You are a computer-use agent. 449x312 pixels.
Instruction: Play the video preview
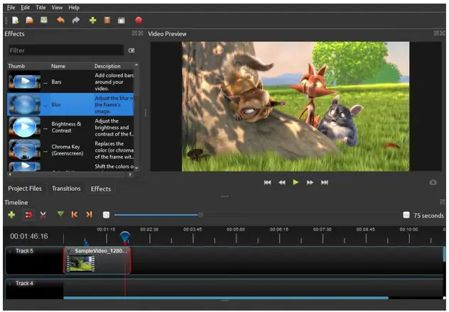[x=296, y=182]
